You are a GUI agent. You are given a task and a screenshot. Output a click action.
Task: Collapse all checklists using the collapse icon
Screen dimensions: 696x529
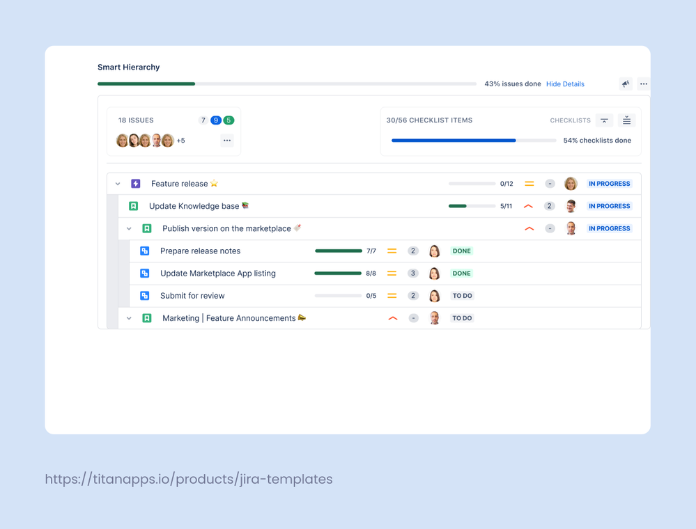point(604,120)
